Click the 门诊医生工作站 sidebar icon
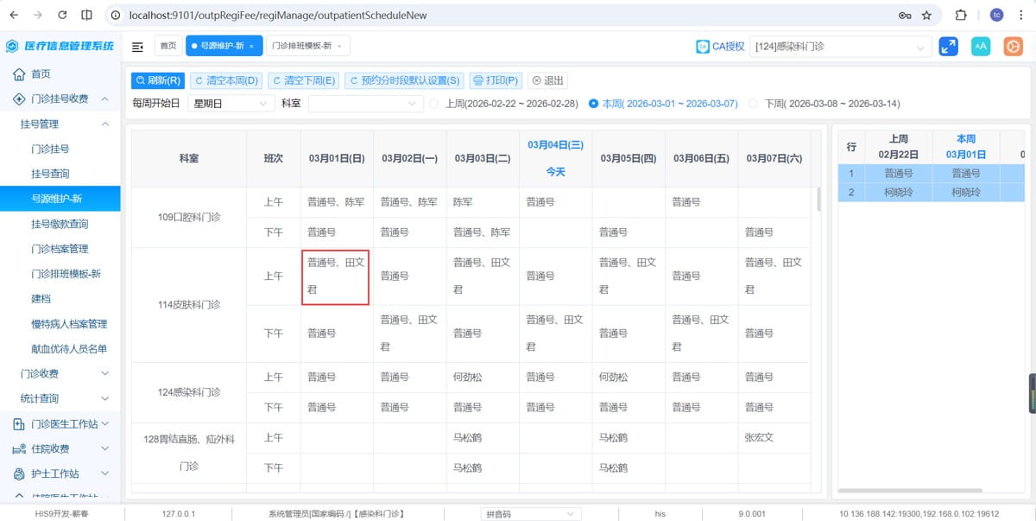The image size is (1036, 521). tap(18, 424)
